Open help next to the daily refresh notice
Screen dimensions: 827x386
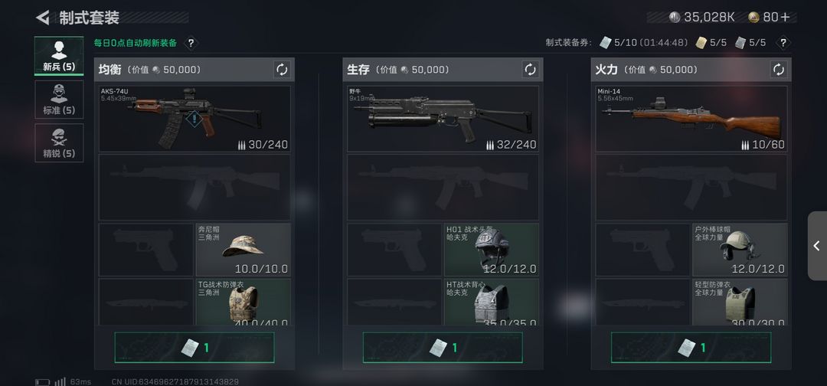[191, 43]
